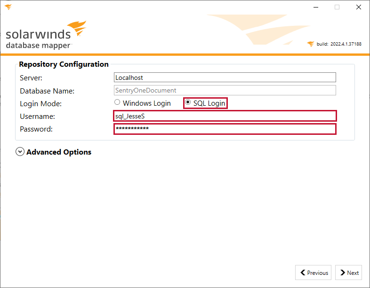Click the small SolarWinds icon beside build number

point(311,44)
